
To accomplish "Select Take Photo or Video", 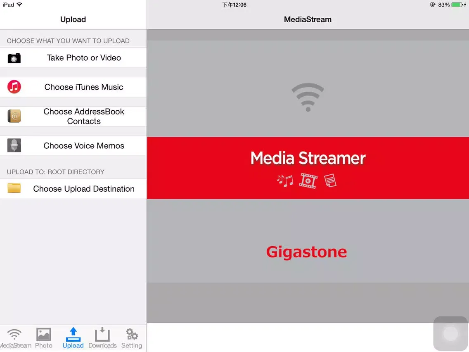I will [73, 58].
